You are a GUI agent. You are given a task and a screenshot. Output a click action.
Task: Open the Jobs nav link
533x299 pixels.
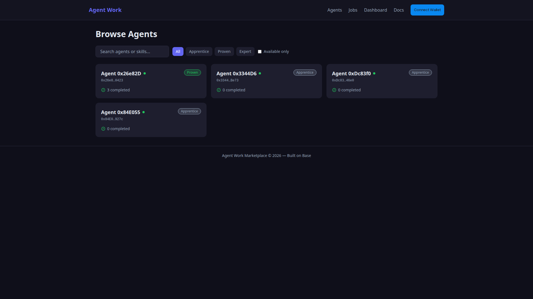tap(353, 10)
